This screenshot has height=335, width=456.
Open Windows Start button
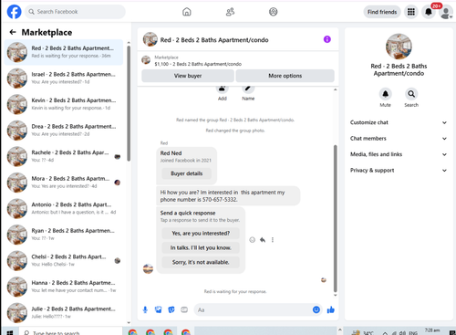[x=10, y=332]
